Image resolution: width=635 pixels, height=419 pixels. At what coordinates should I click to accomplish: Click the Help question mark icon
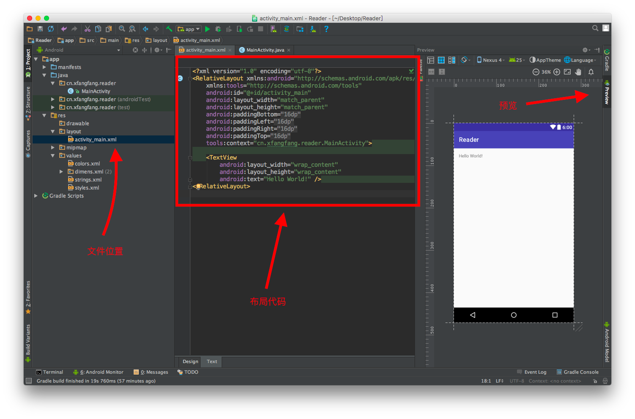326,29
